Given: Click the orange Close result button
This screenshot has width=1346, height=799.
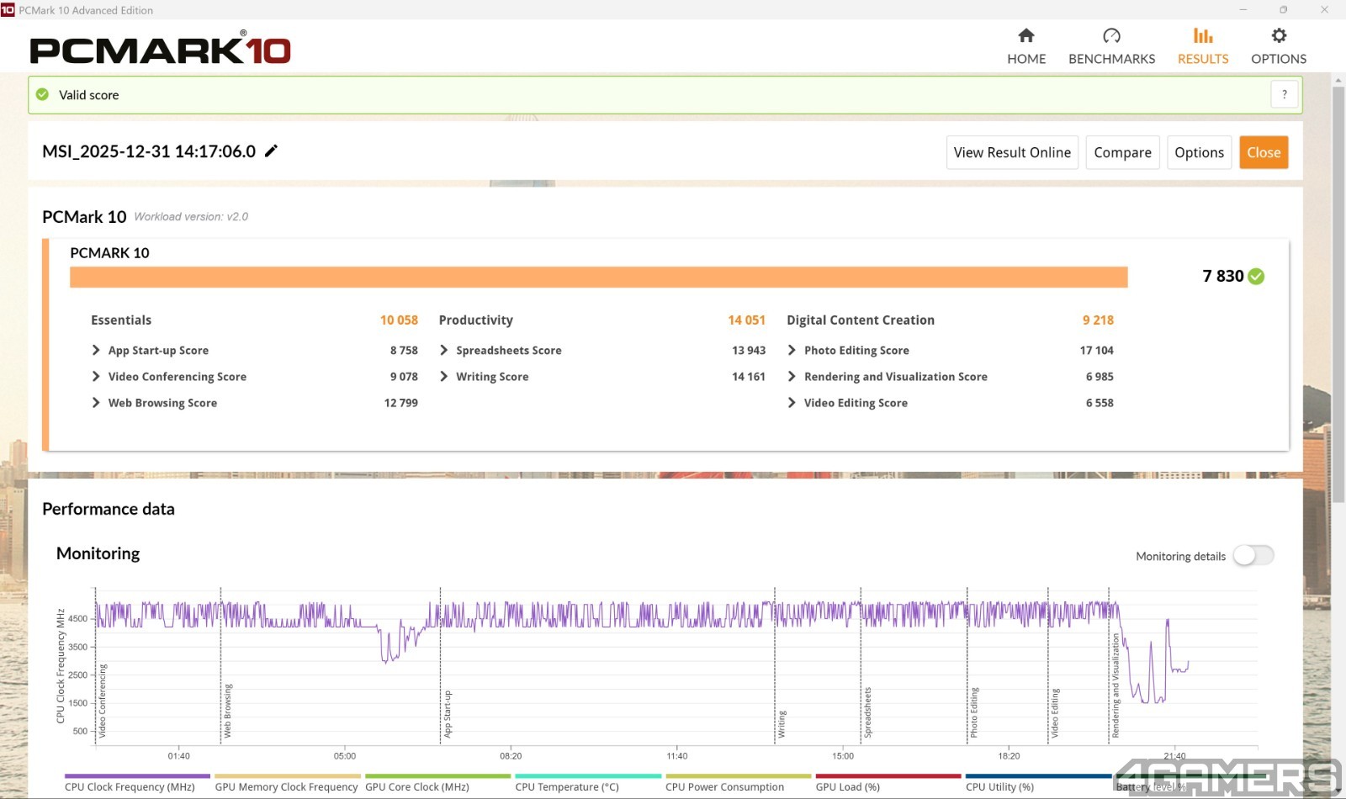Looking at the screenshot, I should pos(1263,152).
